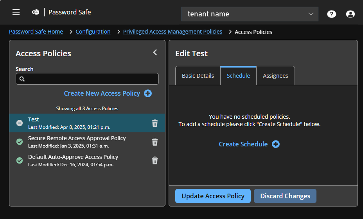Select Default Auto-Approve Access Policy row
This screenshot has width=363, height=219.
[87, 160]
